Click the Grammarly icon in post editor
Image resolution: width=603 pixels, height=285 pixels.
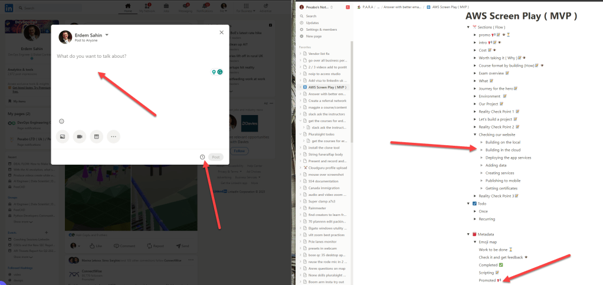click(x=220, y=72)
